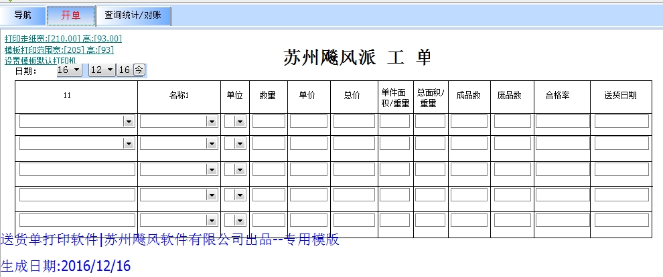Click the fifth row's 废品数 field
Image resolution: width=663 pixels, height=277 pixels.
click(x=512, y=220)
